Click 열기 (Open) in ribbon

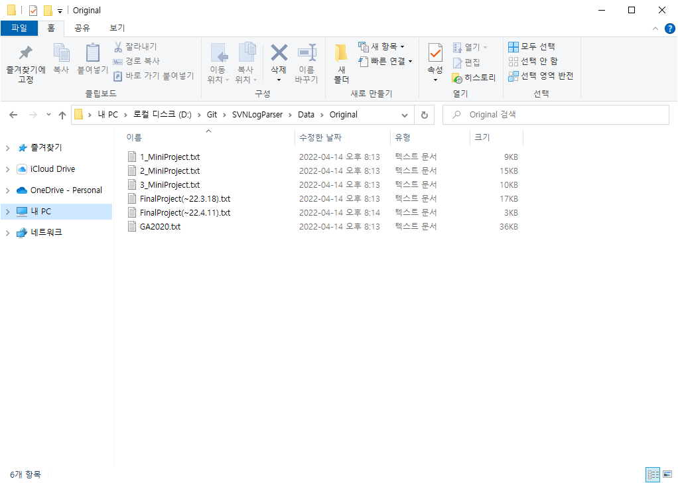pyautogui.click(x=470, y=46)
